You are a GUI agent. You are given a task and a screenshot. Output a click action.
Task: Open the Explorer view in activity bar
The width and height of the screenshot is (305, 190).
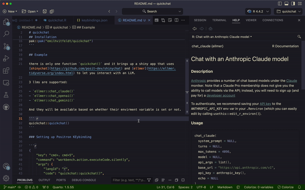[x=6, y=22]
